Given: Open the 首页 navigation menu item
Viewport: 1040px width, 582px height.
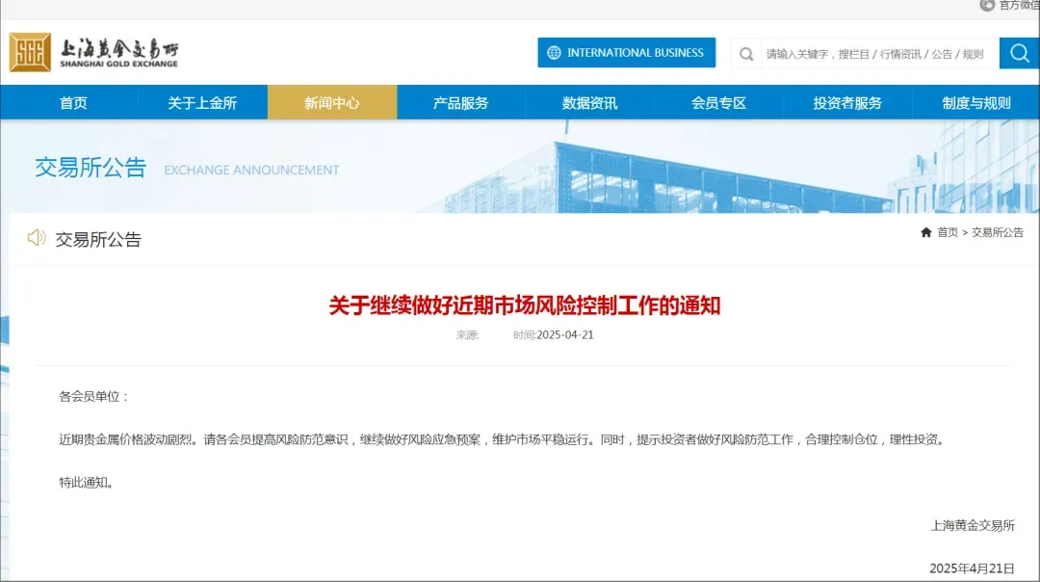Looking at the screenshot, I should pyautogui.click(x=73, y=103).
